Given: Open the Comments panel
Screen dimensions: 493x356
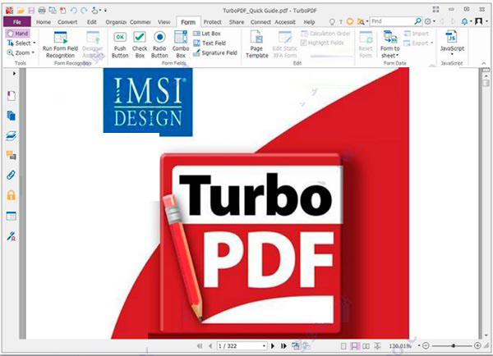Looking at the screenshot, I should pos(12,155).
